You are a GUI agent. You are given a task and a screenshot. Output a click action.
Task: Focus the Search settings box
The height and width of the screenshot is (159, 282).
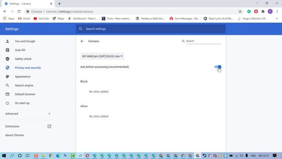click(151, 29)
